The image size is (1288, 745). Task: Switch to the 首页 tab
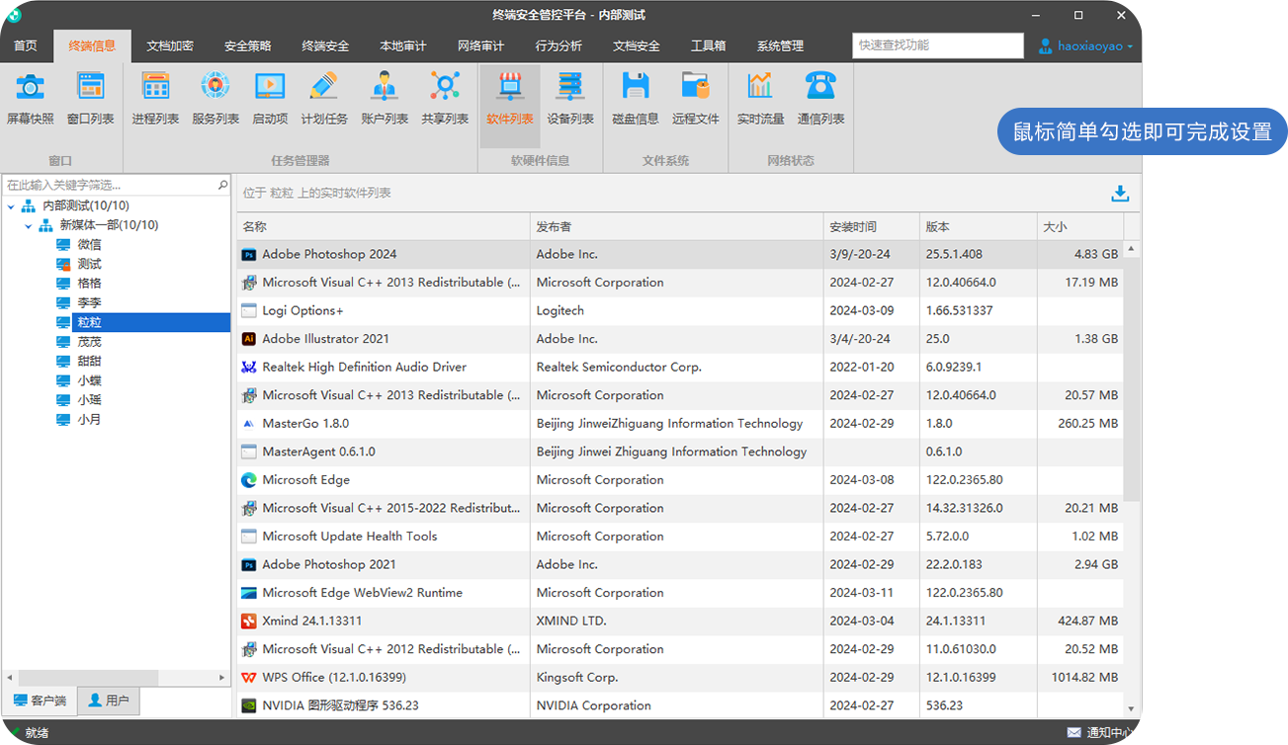tap(26, 46)
